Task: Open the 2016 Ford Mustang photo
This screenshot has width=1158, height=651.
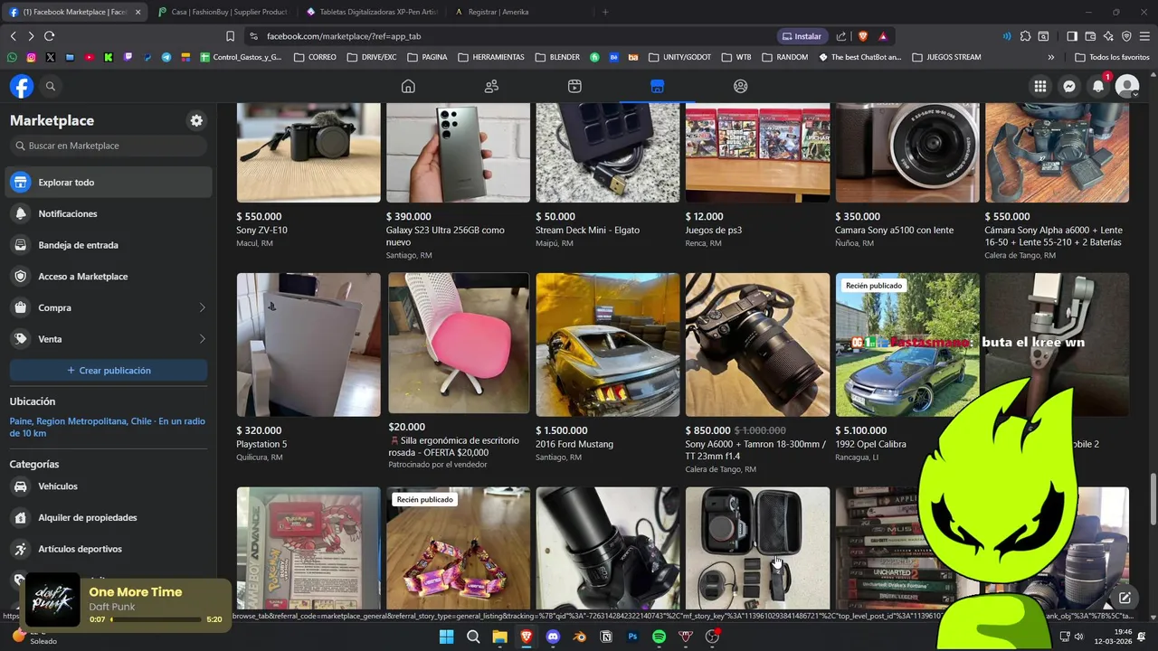Action: tap(608, 344)
